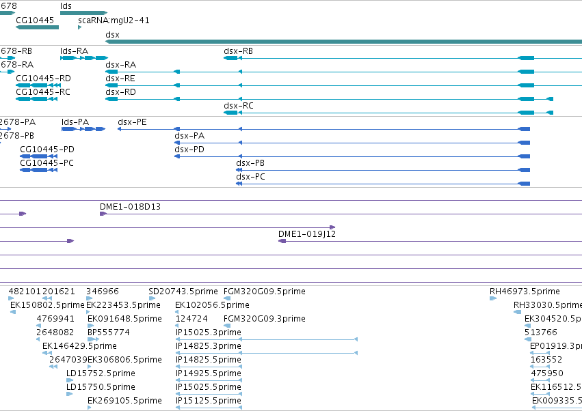Click EST label 2647039
582x411 pixels.
pos(68,360)
